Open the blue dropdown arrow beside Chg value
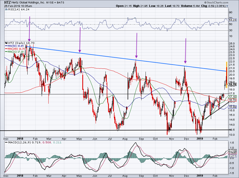This screenshot has height=178, width=239. (227, 6)
